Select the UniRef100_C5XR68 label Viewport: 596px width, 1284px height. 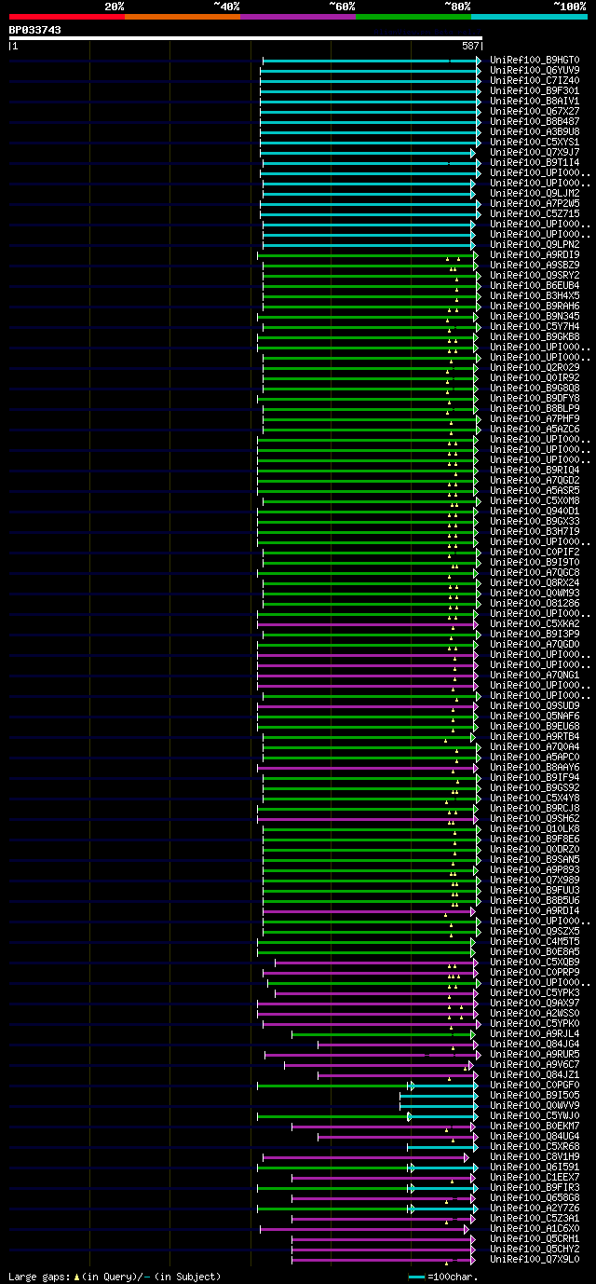(x=534, y=1146)
